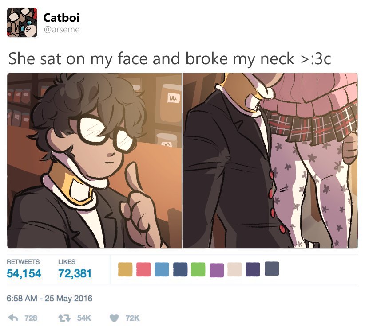Select the purple avatar square

tap(217, 270)
